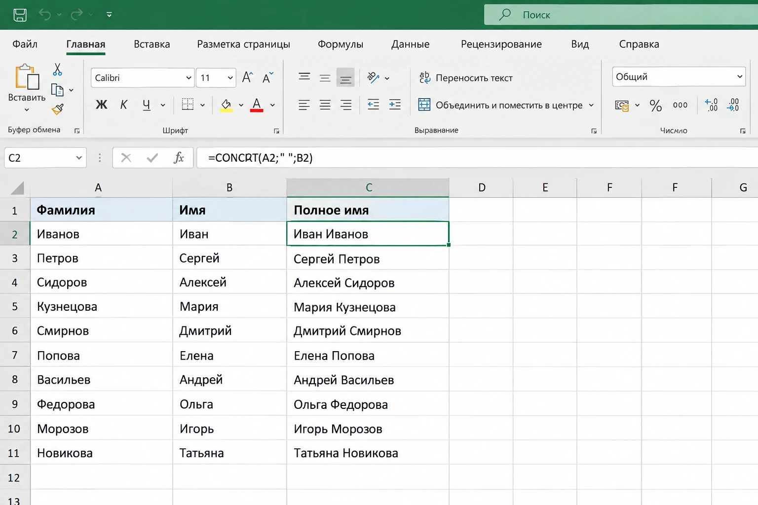Viewport: 758px width, 505px height.
Task: Open the Данные tab
Action: point(411,44)
